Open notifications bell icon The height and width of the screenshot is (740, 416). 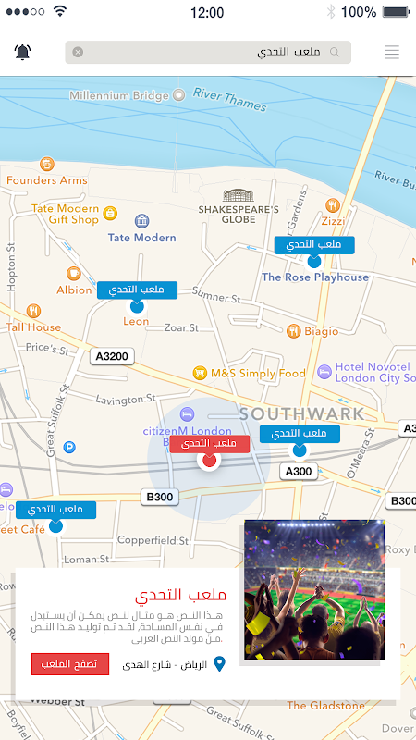(22, 52)
